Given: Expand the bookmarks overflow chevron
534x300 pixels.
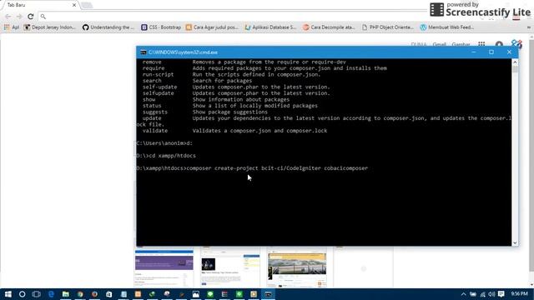Looking at the screenshot, I should [x=528, y=27].
